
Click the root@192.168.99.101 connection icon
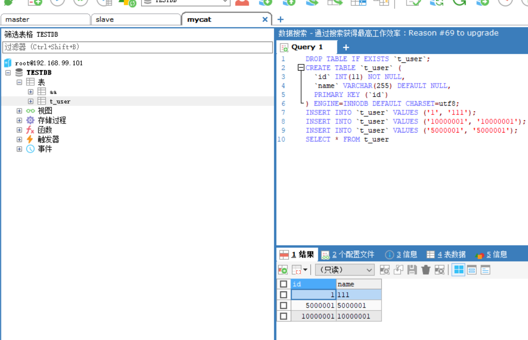coord(8,62)
